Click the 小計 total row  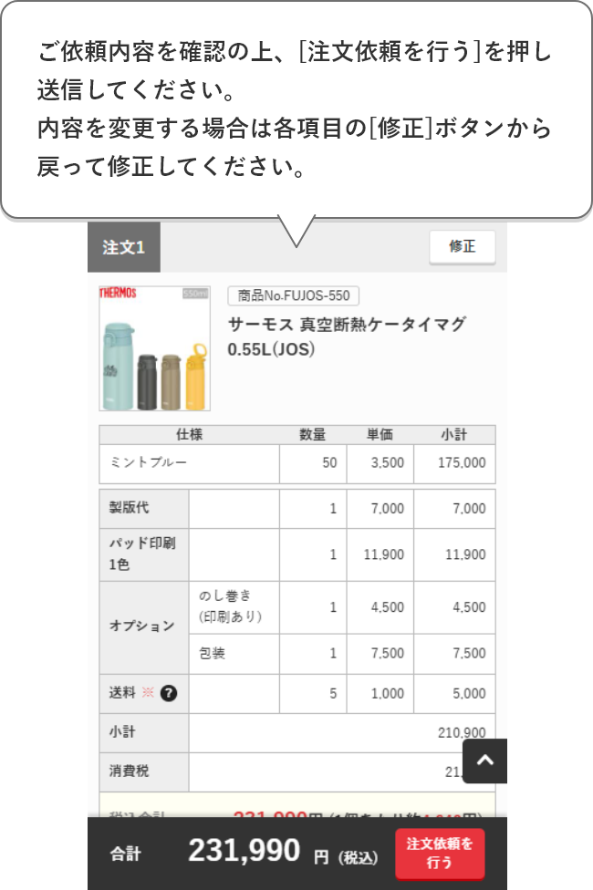[x=119, y=730]
